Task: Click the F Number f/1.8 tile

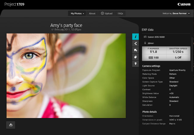Action: click(153, 50)
